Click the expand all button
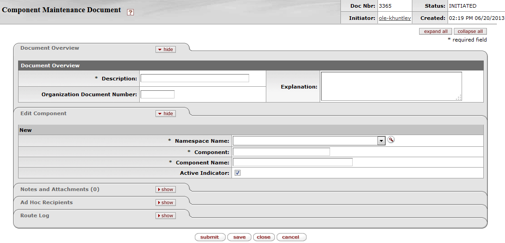 (x=435, y=32)
